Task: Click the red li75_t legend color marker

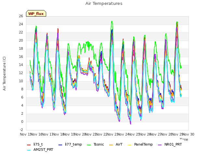Action: pyautogui.click(x=29, y=145)
